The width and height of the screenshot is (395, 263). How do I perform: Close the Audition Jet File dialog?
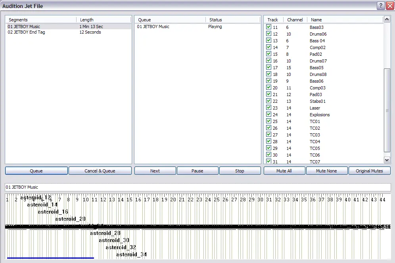389,6
